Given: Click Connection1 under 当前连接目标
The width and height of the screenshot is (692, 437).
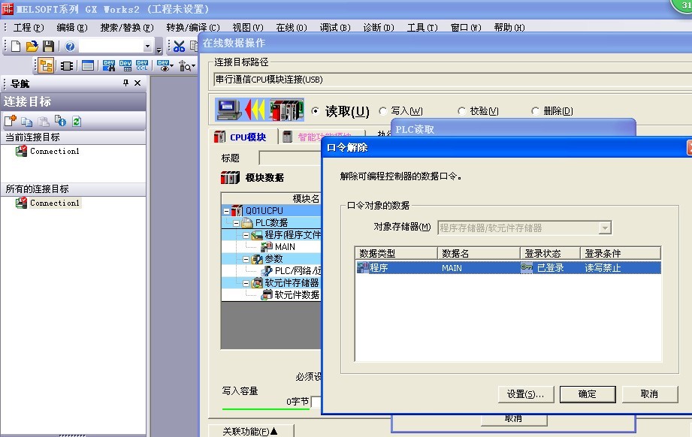Looking at the screenshot, I should [x=55, y=151].
